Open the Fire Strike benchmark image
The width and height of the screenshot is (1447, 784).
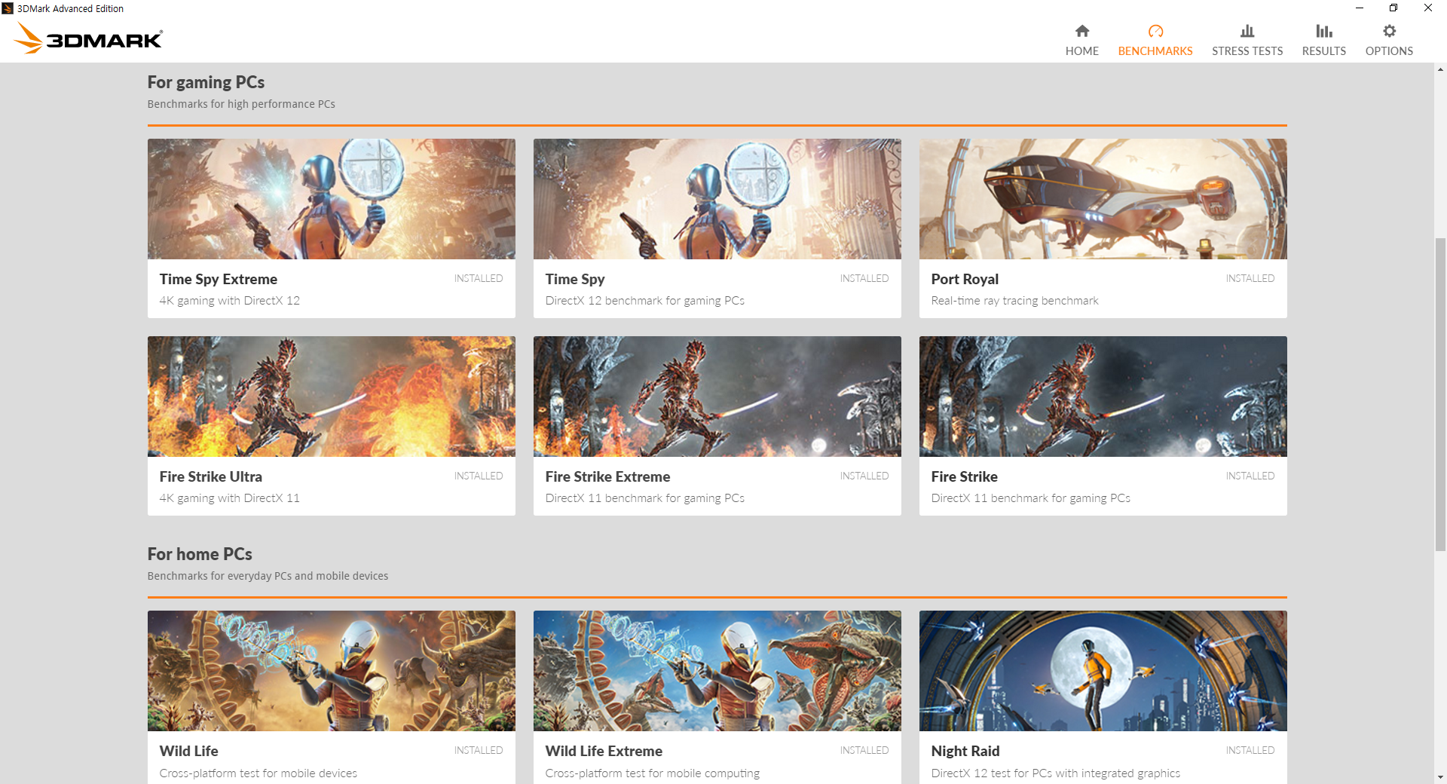[1103, 397]
